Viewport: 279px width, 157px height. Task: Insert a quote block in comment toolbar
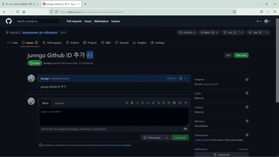point(143,103)
